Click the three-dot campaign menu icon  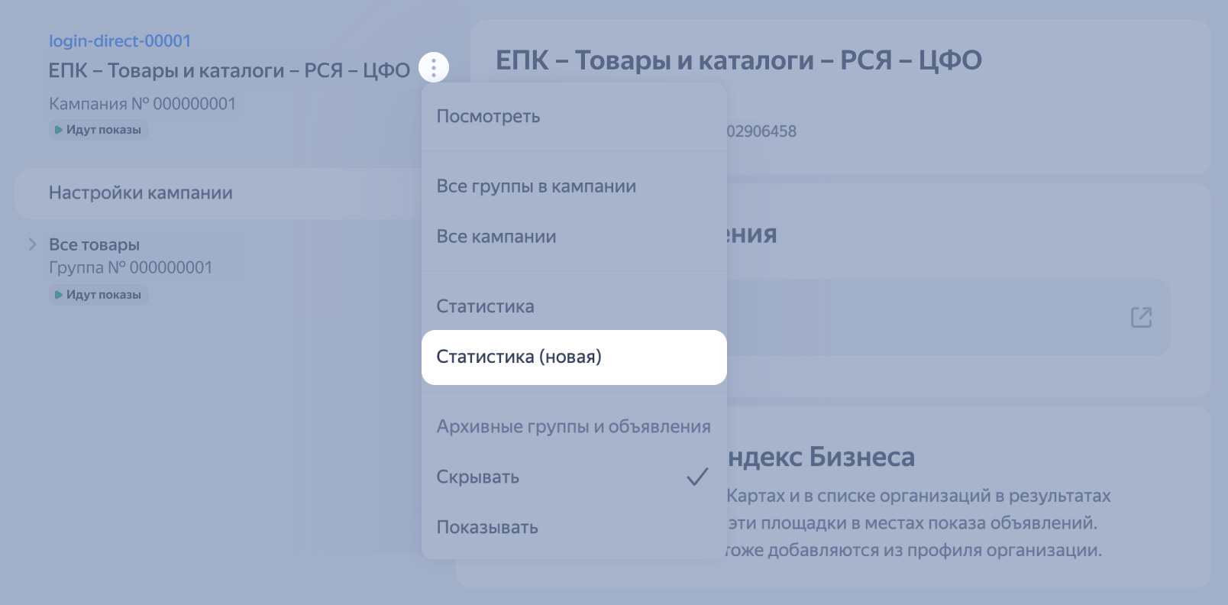click(434, 68)
